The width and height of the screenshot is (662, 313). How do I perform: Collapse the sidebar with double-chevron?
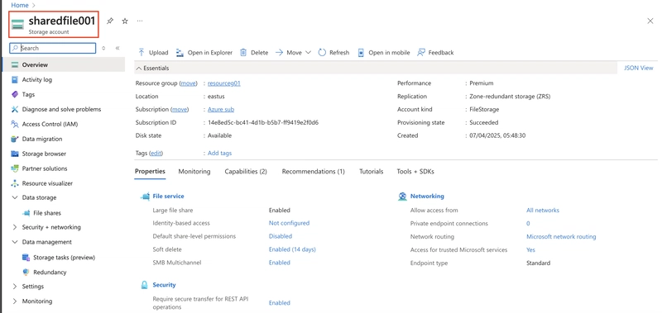118,48
